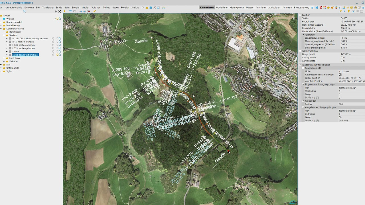Expand the Freileitung tree node
The height and width of the screenshot is (205, 365).
coord(4,58)
